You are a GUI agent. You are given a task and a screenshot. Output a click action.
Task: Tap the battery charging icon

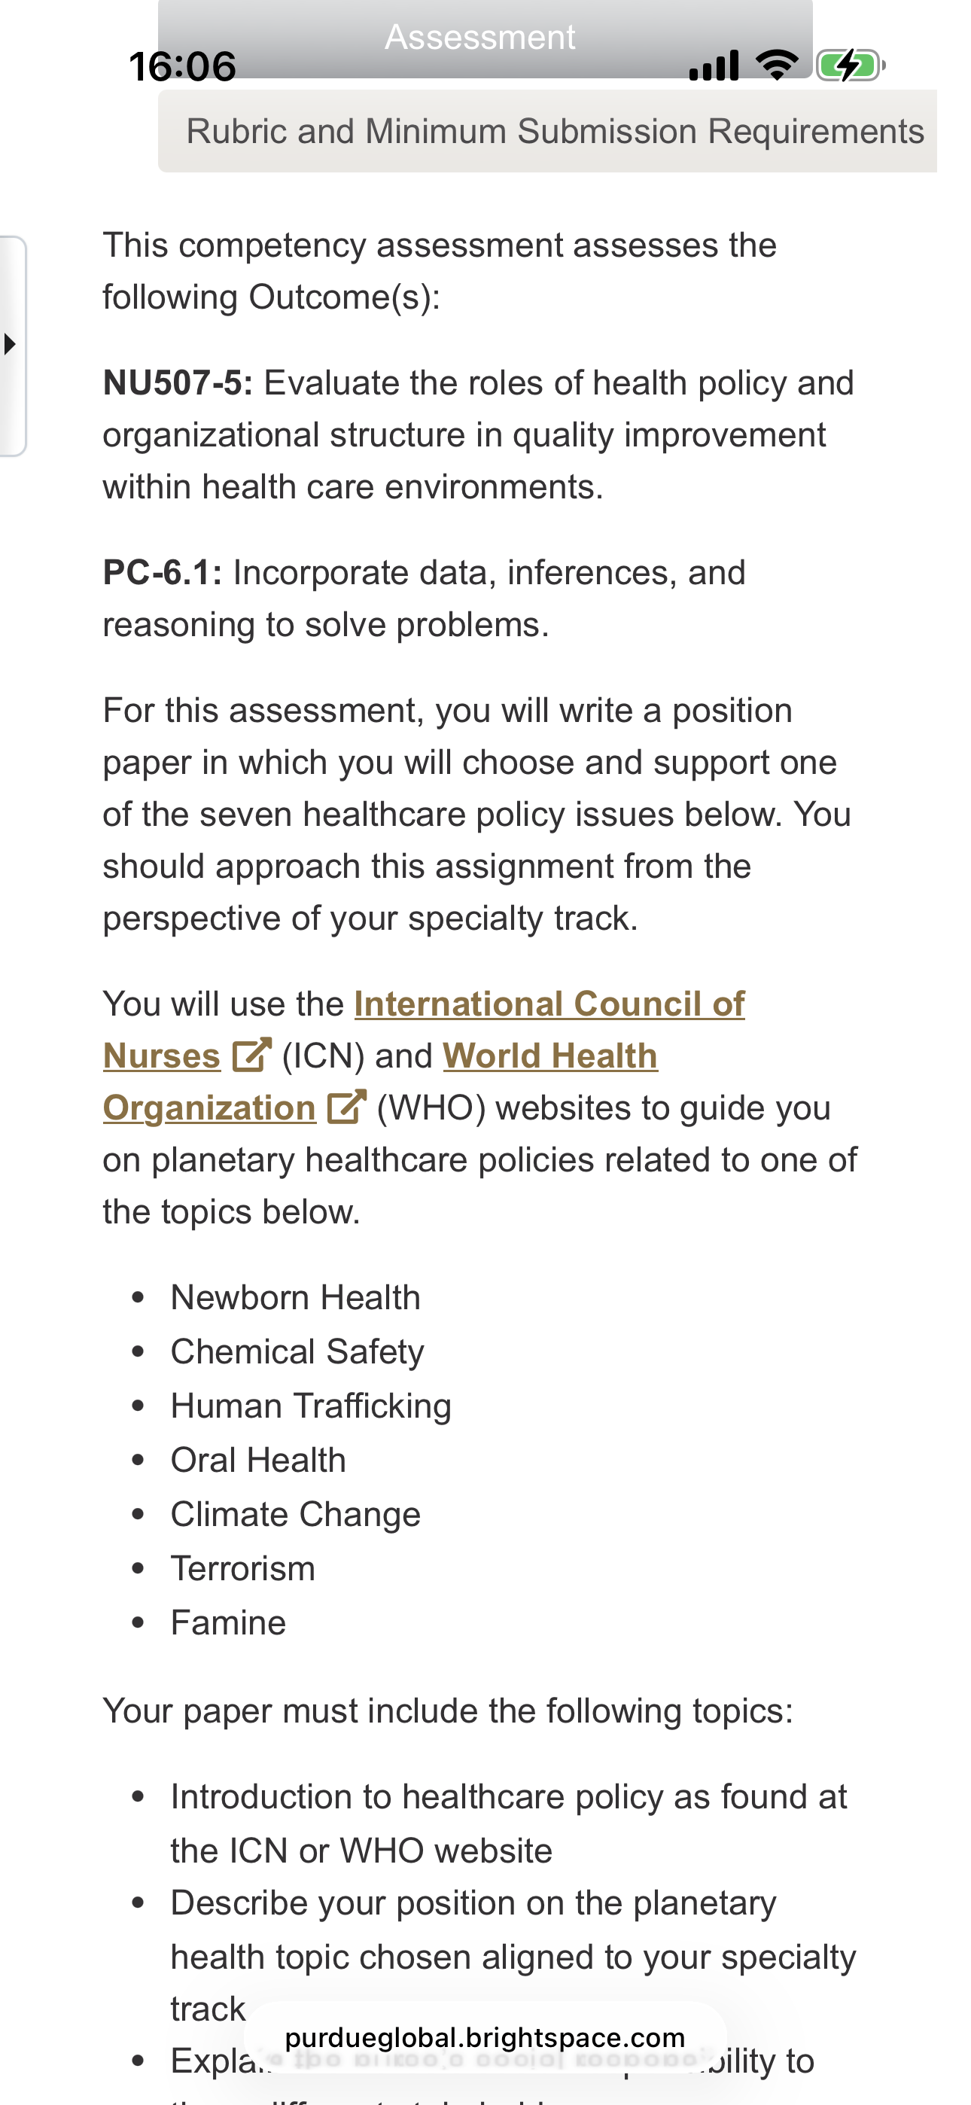[x=851, y=65]
